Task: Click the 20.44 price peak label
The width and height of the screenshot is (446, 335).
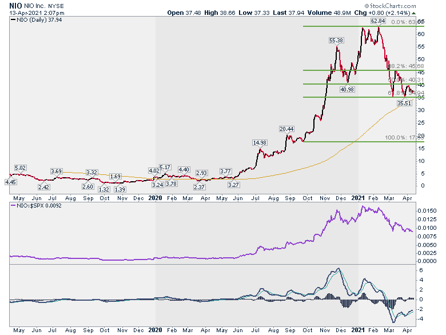Action: tap(286, 129)
